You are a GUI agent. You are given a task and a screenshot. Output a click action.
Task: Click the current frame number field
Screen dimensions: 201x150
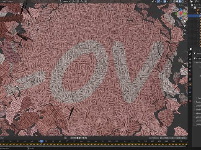click(x=154, y=138)
